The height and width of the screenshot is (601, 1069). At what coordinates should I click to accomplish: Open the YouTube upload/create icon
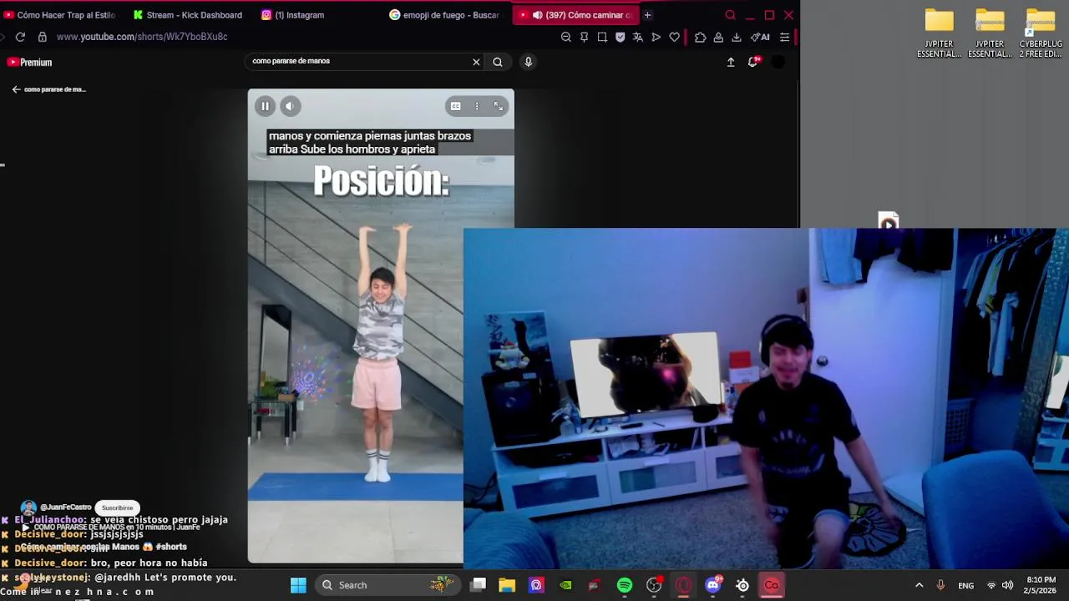(x=731, y=62)
